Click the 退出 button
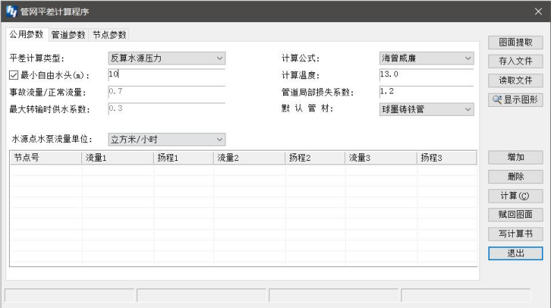The width and height of the screenshot is (551, 308). [x=516, y=253]
